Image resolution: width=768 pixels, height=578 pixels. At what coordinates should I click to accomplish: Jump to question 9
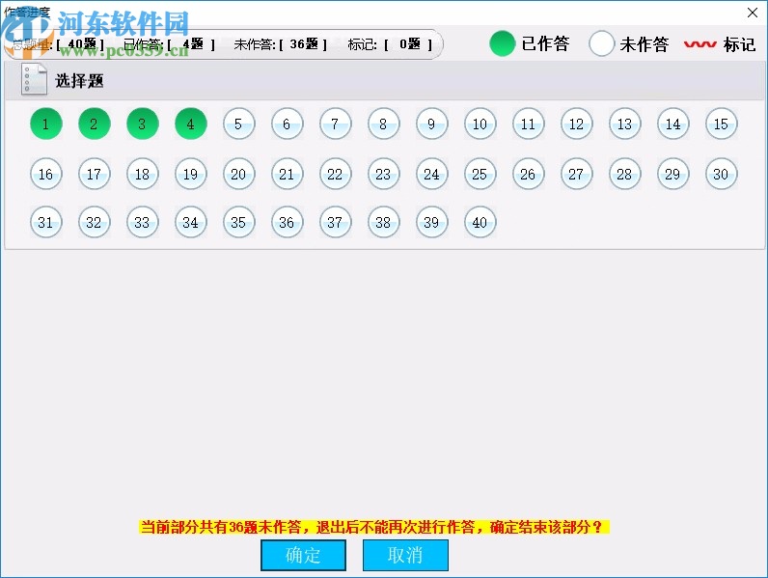(432, 124)
